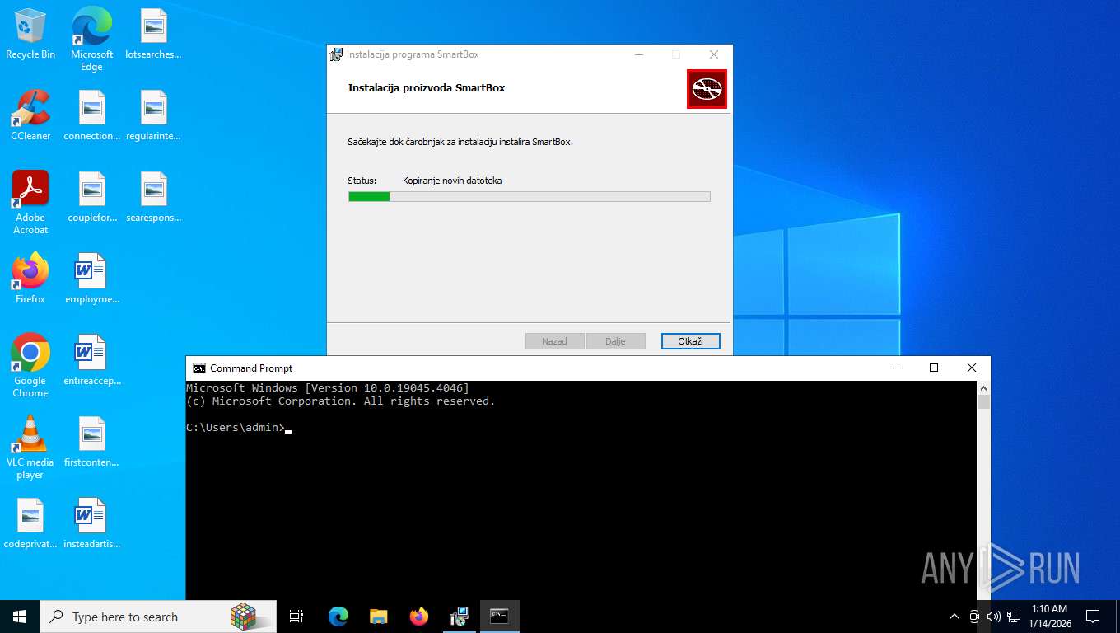Launch Firefox from desktop shortcut
1120x633 pixels.
click(x=30, y=279)
